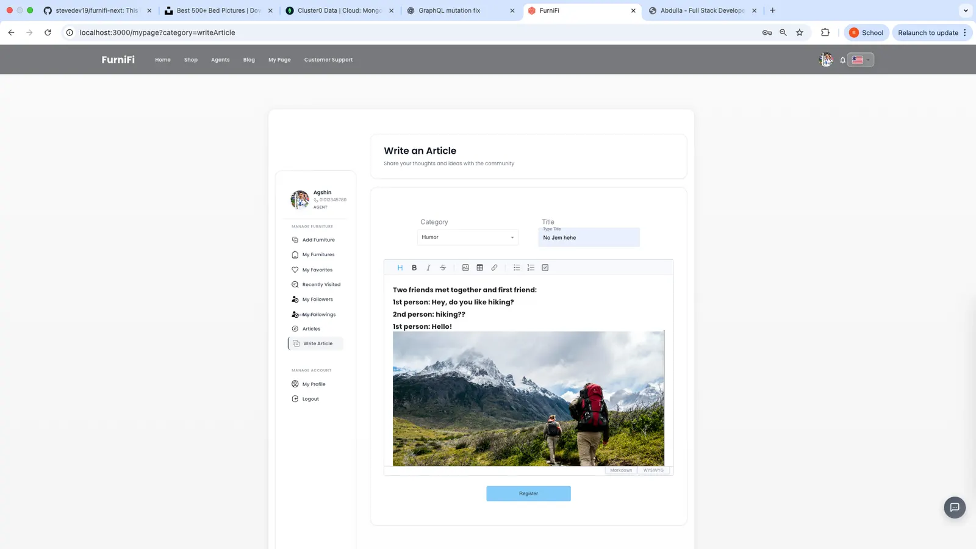Screen dimensions: 976x549
Task: Open the Blog nav menu item
Action: [249, 60]
